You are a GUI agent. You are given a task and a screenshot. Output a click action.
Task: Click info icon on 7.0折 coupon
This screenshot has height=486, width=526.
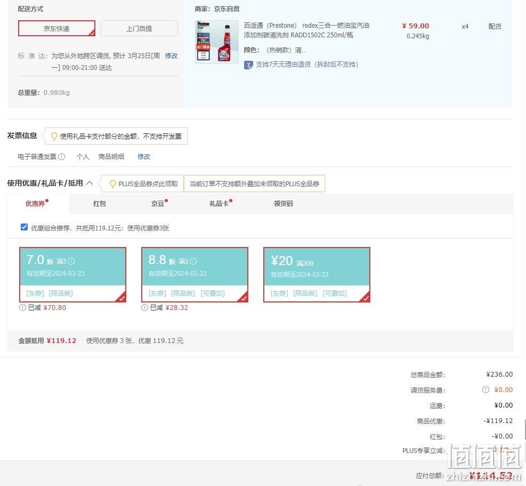[71, 261]
